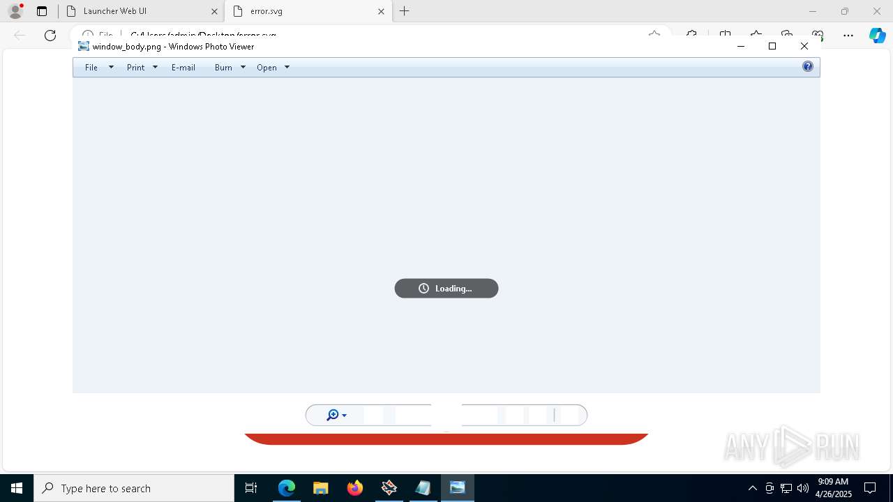893x502 pixels.
Task: Click the browser refresh button
Action: tap(50, 35)
